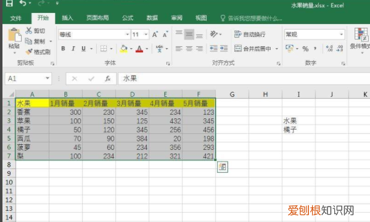
Task: Increase indent icon
Action: pyautogui.click(x=224, y=48)
